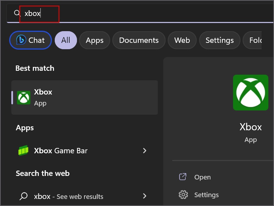
Task: Open xbox See web results entry
Action: pyautogui.click(x=85, y=196)
